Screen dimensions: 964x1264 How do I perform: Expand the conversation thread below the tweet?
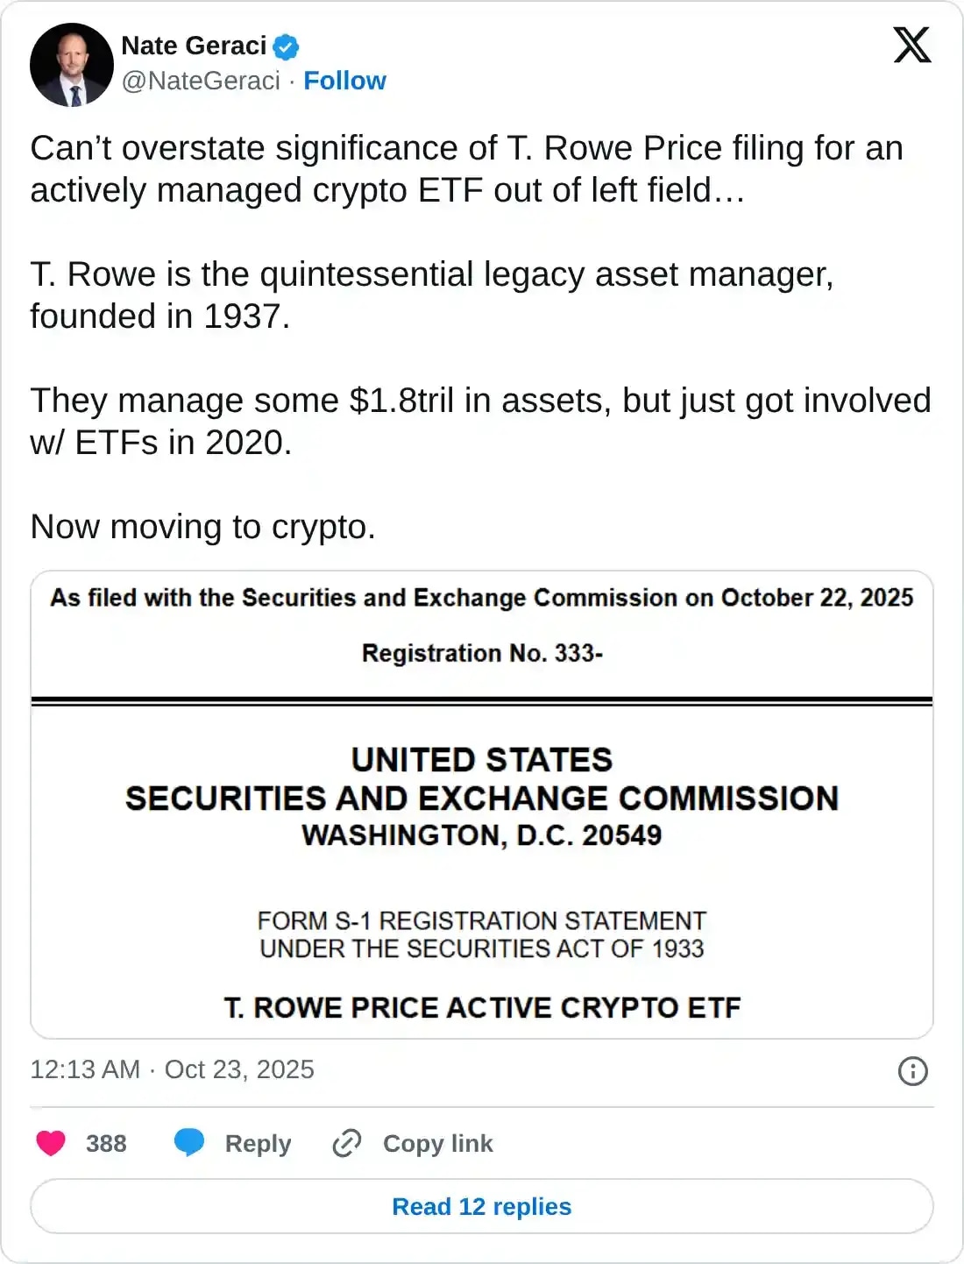click(482, 1206)
